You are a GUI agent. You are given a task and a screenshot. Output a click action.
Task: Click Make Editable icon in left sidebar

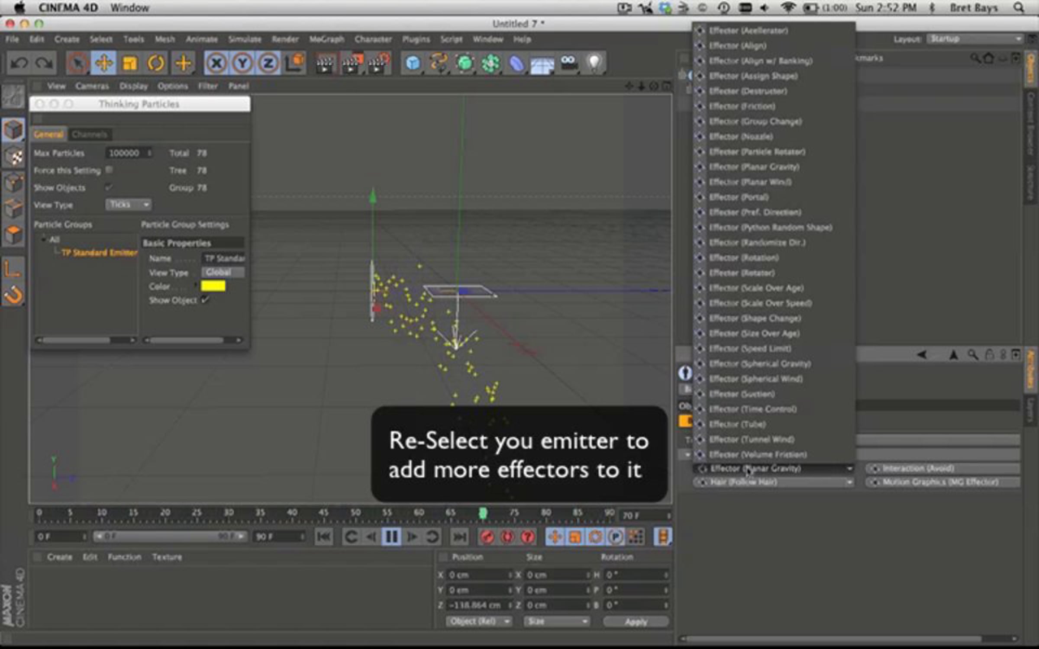point(13,96)
